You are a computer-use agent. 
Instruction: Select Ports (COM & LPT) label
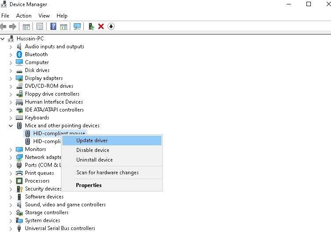pos(43,165)
